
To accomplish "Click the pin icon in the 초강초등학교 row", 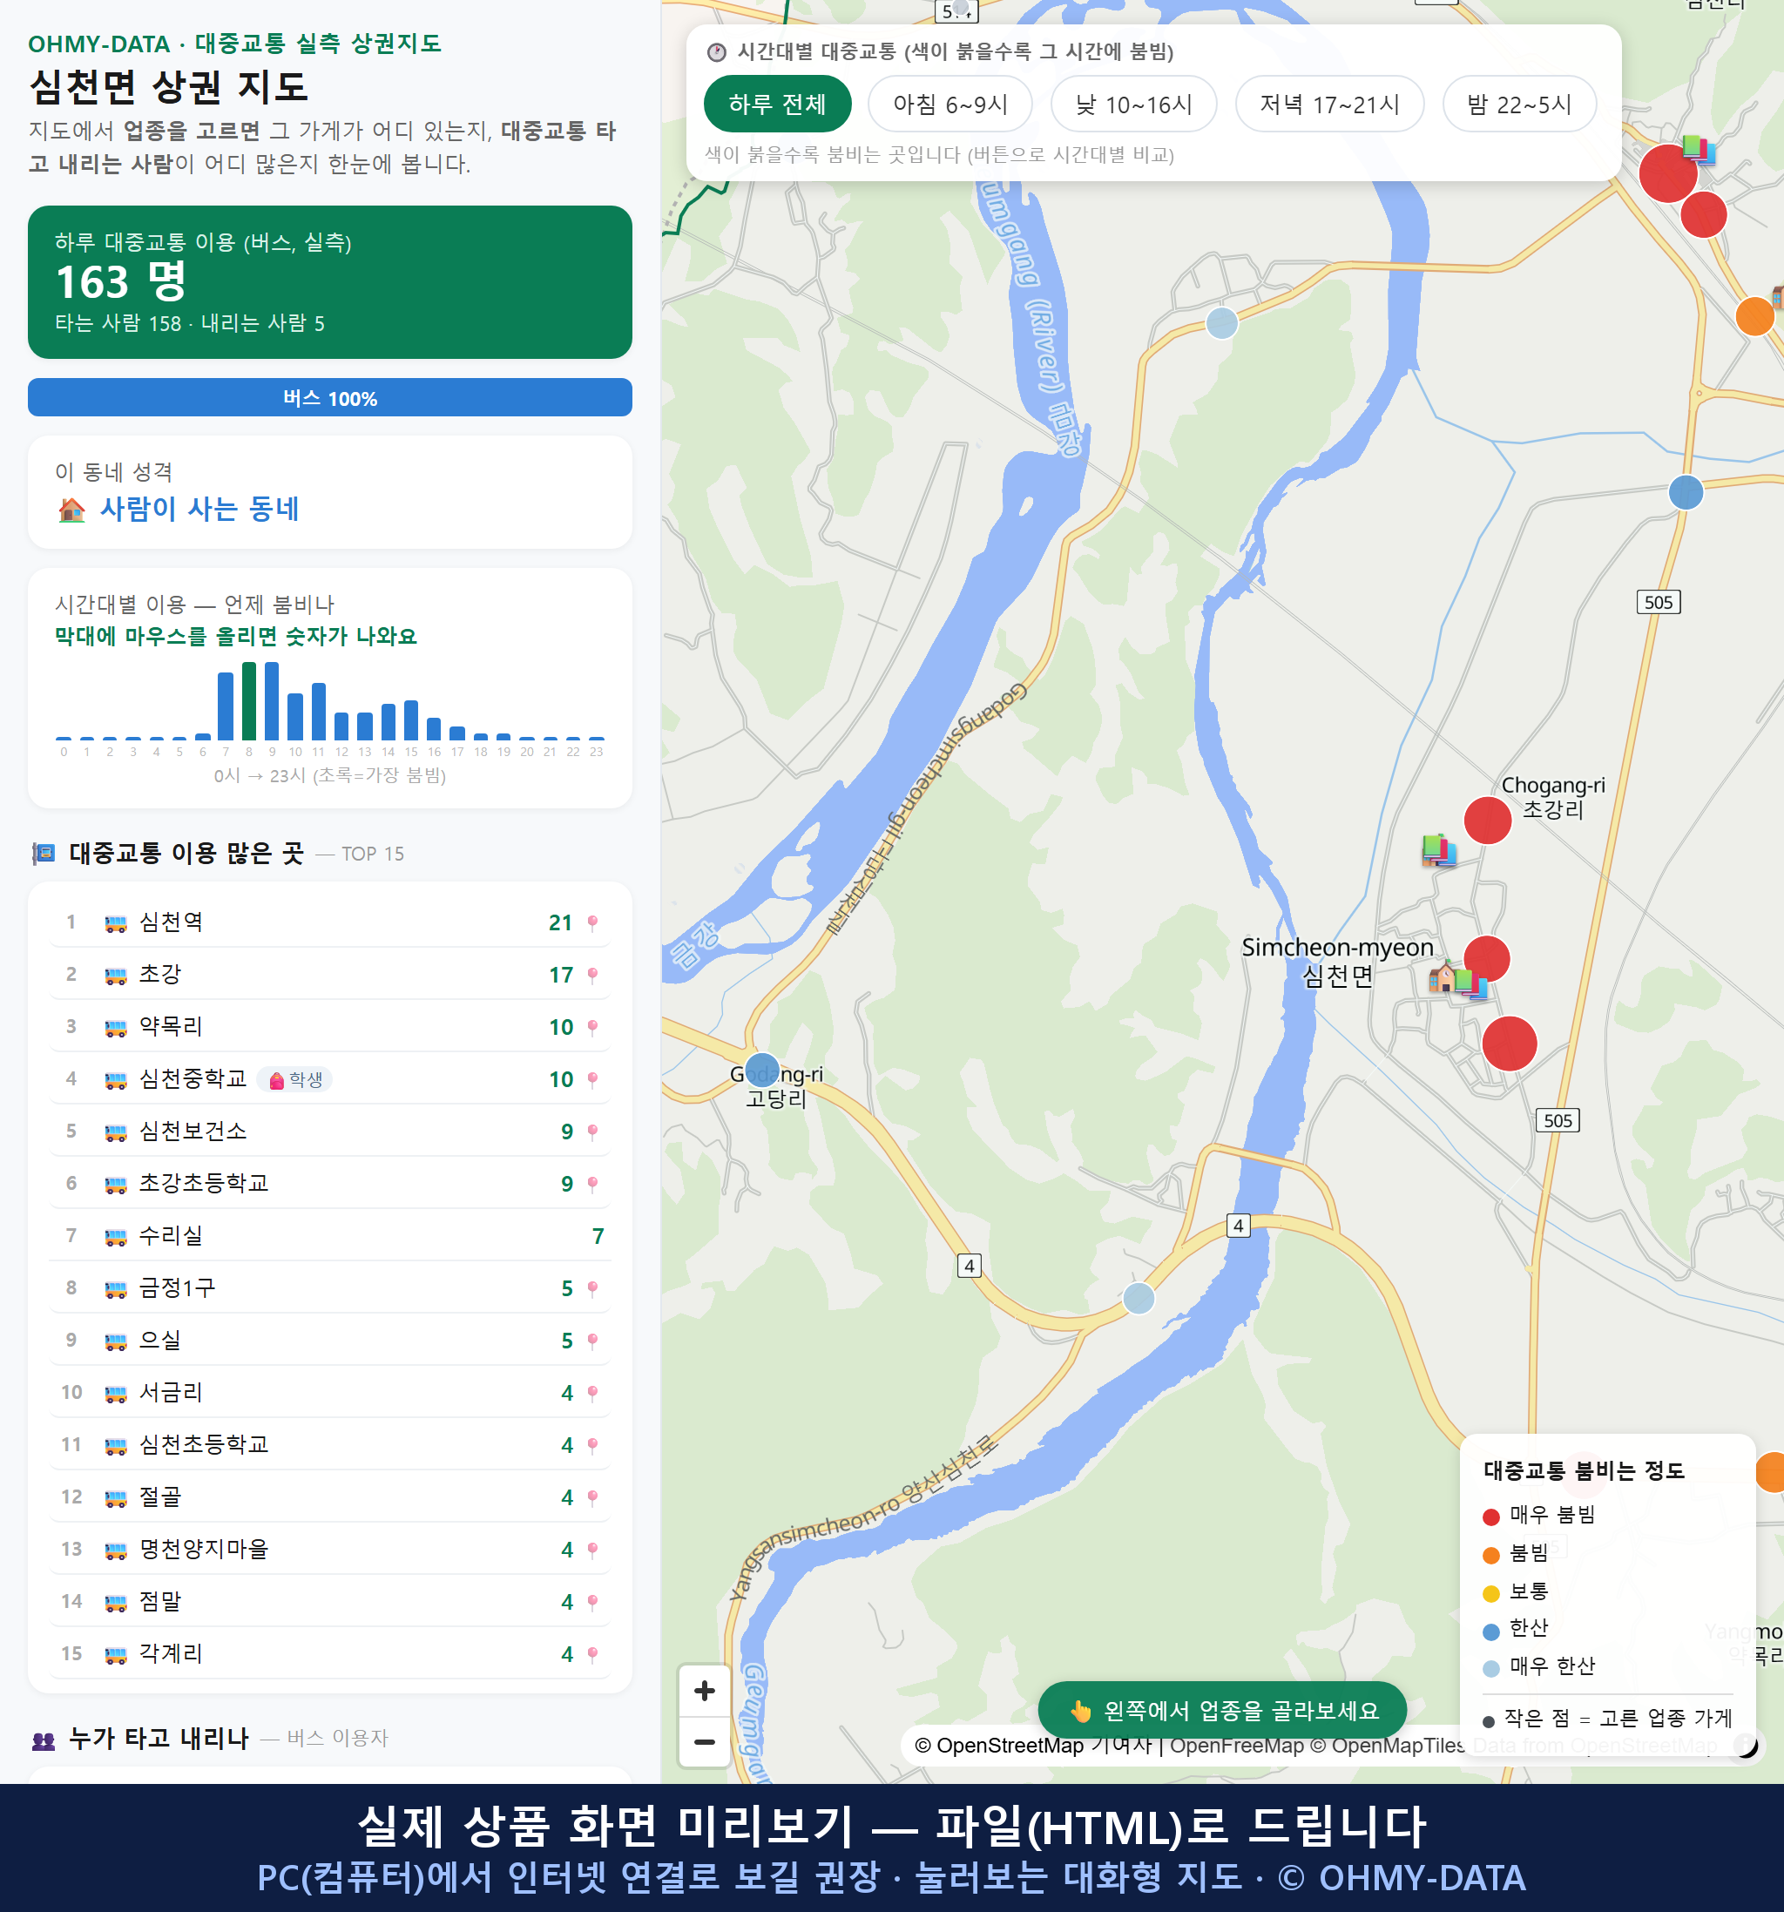I will tap(592, 1184).
